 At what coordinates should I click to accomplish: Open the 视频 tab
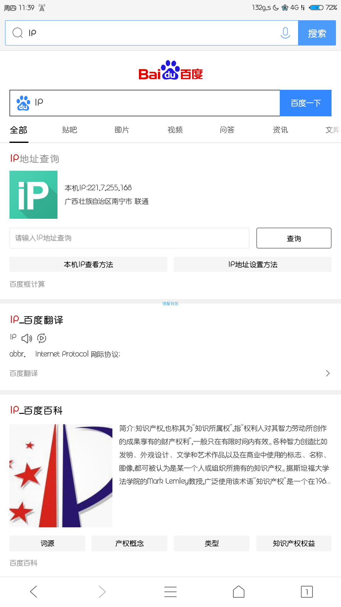point(175,130)
